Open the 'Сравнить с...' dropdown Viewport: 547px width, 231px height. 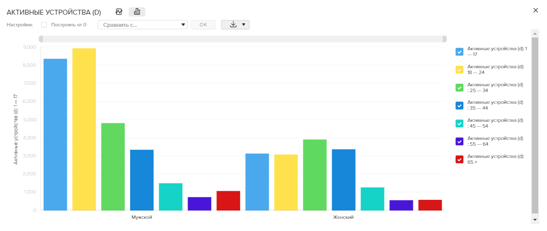(x=143, y=24)
